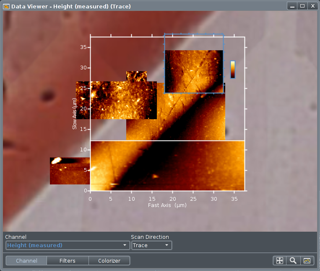Viewport: 320px width, 271px height.
Task: Close the Data Viewer window
Action: pyautogui.click(x=312, y=6)
